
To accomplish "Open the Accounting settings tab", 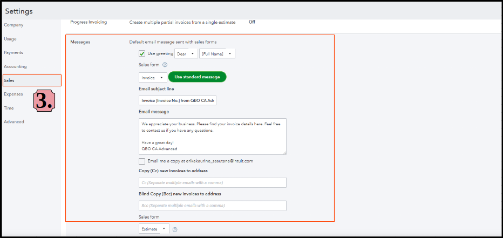I will point(16,67).
